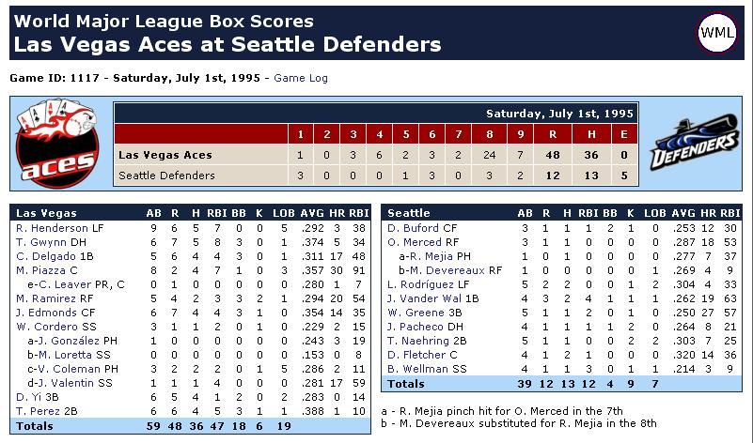Viewport: 753px width, 443px height.
Task: Open C. Delgado player profile
Action: [46, 256]
